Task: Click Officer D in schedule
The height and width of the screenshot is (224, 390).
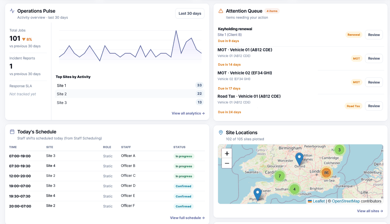Action: point(128,186)
